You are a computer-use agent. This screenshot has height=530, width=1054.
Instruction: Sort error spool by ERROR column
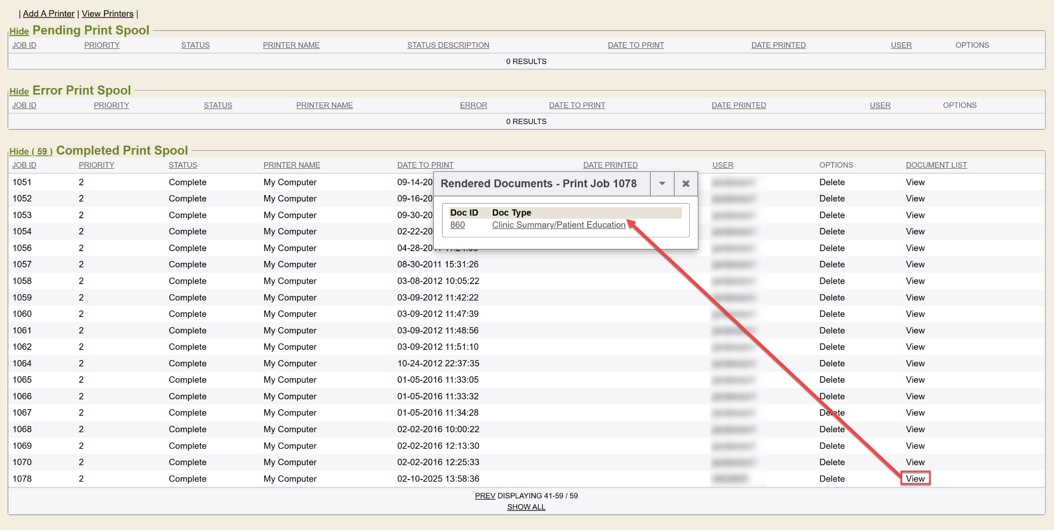click(473, 105)
